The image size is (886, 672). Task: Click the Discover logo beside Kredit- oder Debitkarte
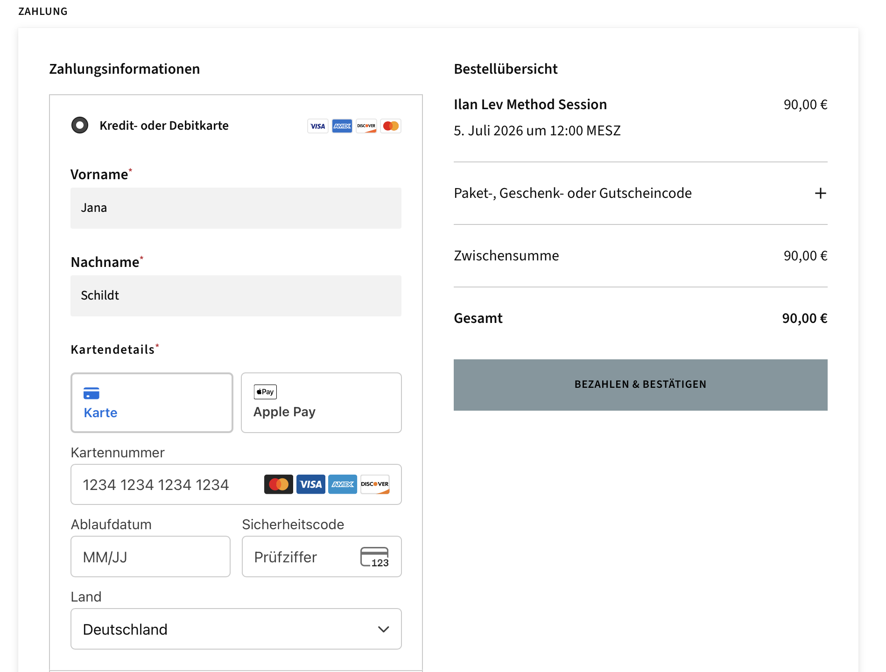pyautogui.click(x=366, y=126)
